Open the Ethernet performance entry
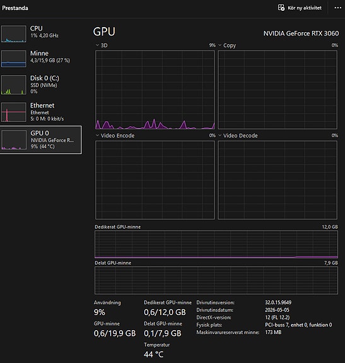The width and height of the screenshot is (345, 363). 41,112
